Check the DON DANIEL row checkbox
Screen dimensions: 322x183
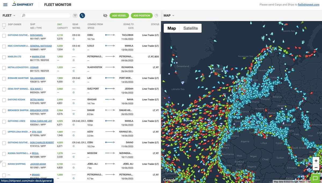click(4, 36)
